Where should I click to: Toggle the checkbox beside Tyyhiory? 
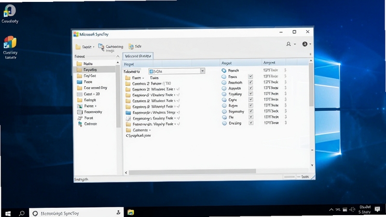[250, 94]
